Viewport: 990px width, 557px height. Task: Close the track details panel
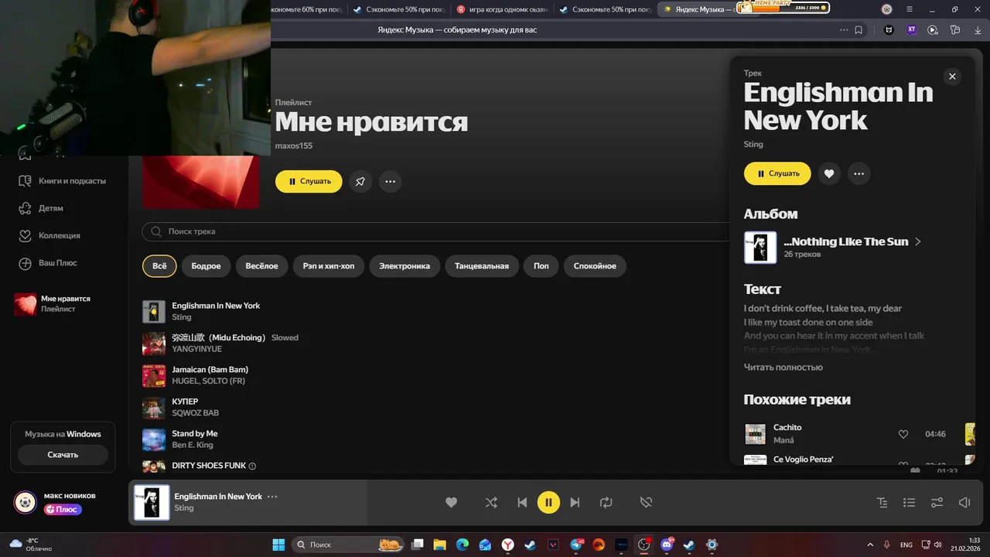point(952,77)
